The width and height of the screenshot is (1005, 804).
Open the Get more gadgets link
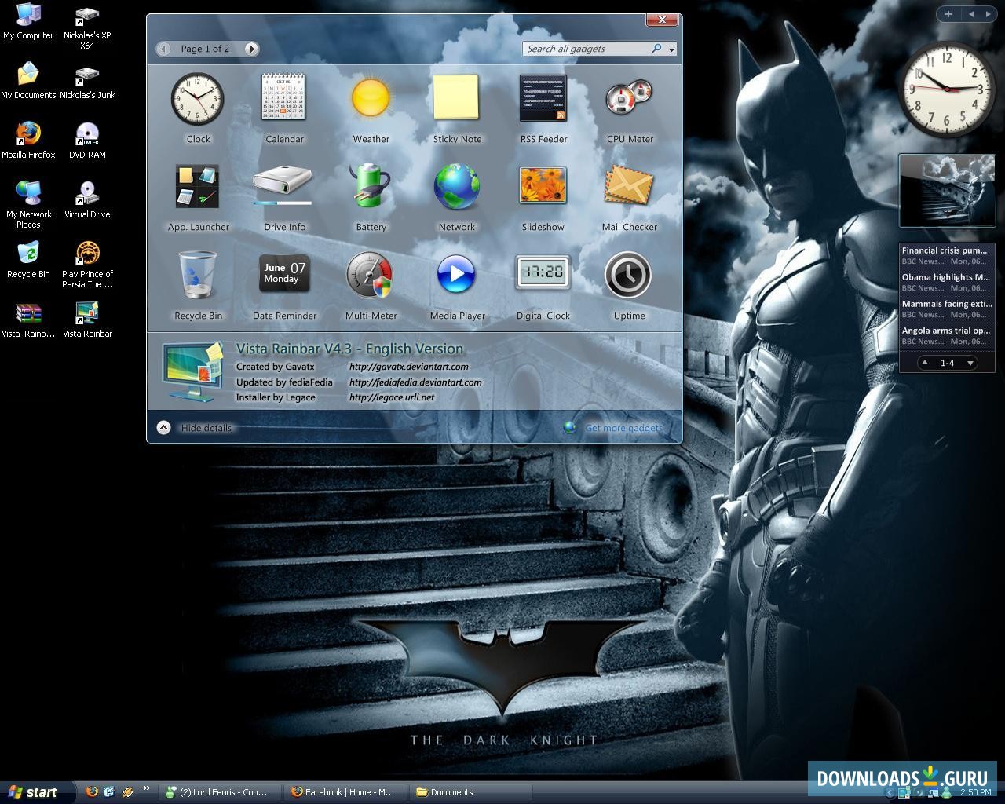pos(623,428)
